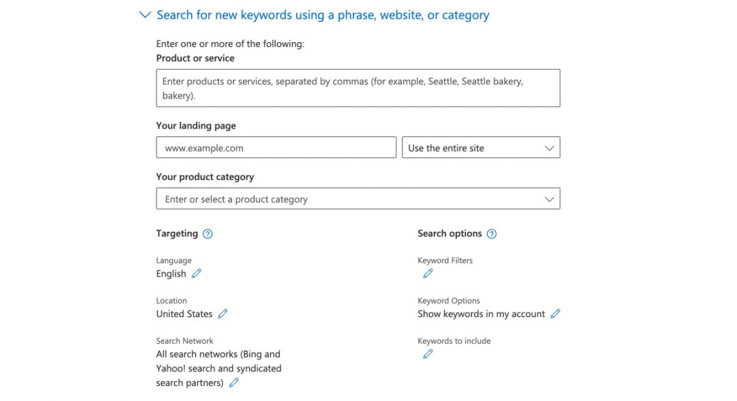Edit Keywords to include pencil
The image size is (737, 401).
point(428,354)
